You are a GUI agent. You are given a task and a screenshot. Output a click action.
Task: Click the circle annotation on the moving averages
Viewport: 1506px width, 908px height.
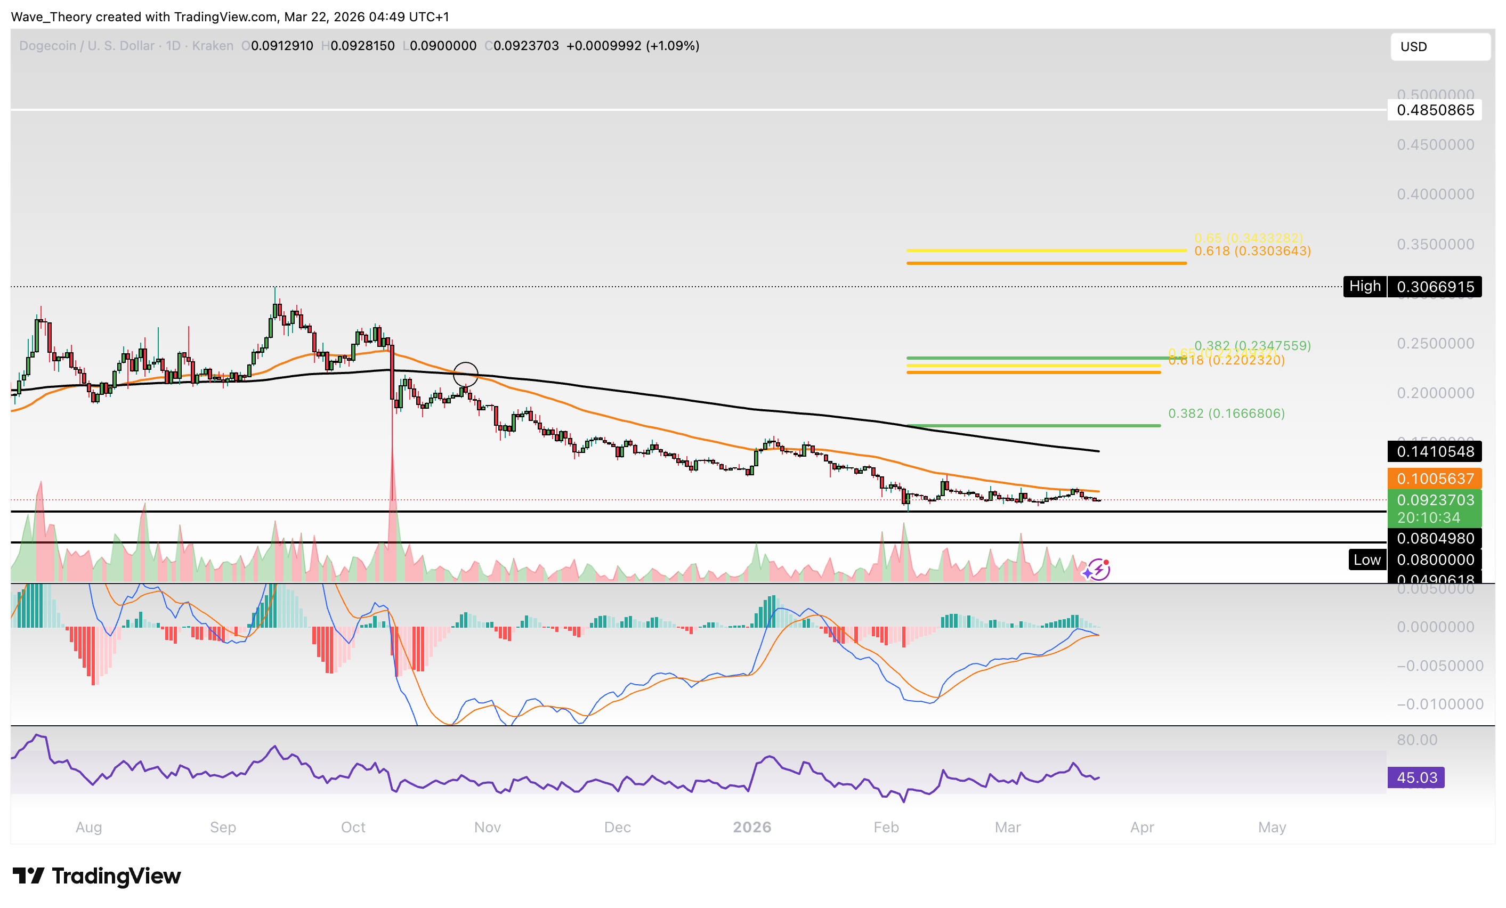click(465, 374)
